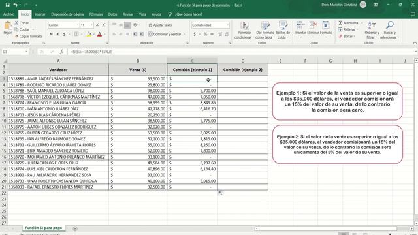Open the Combinar y centrar dropdown arrow
The image size is (418, 235).
coord(185,34)
